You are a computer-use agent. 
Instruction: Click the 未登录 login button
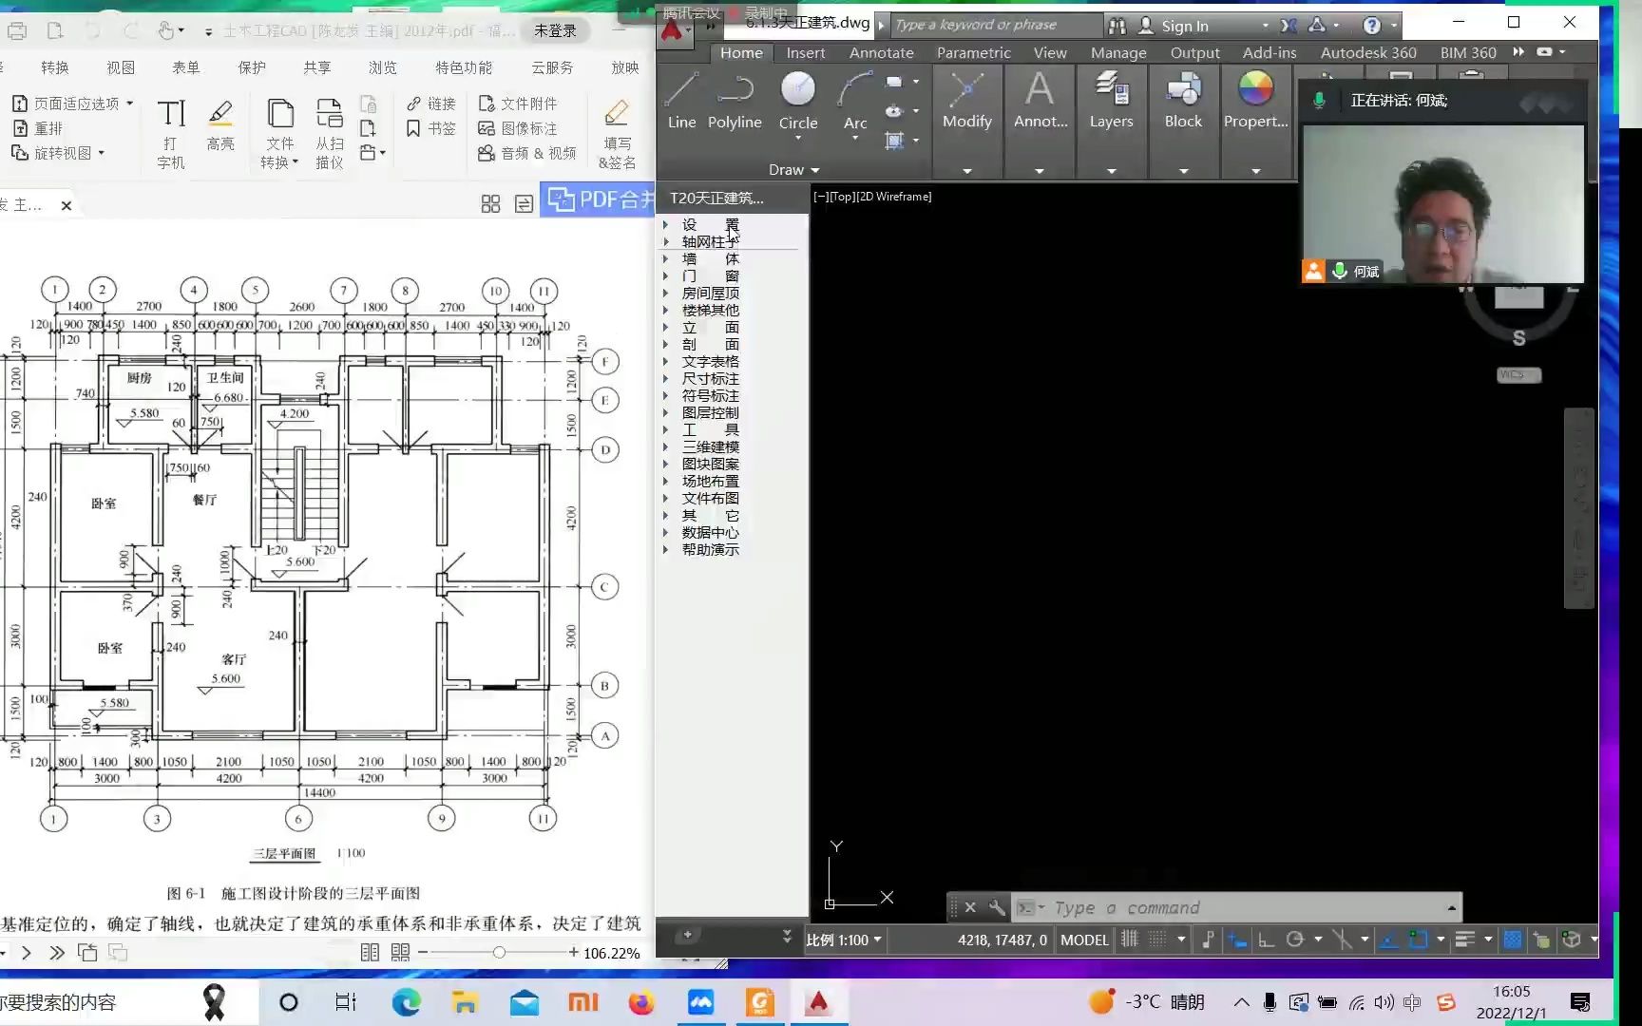pyautogui.click(x=555, y=30)
